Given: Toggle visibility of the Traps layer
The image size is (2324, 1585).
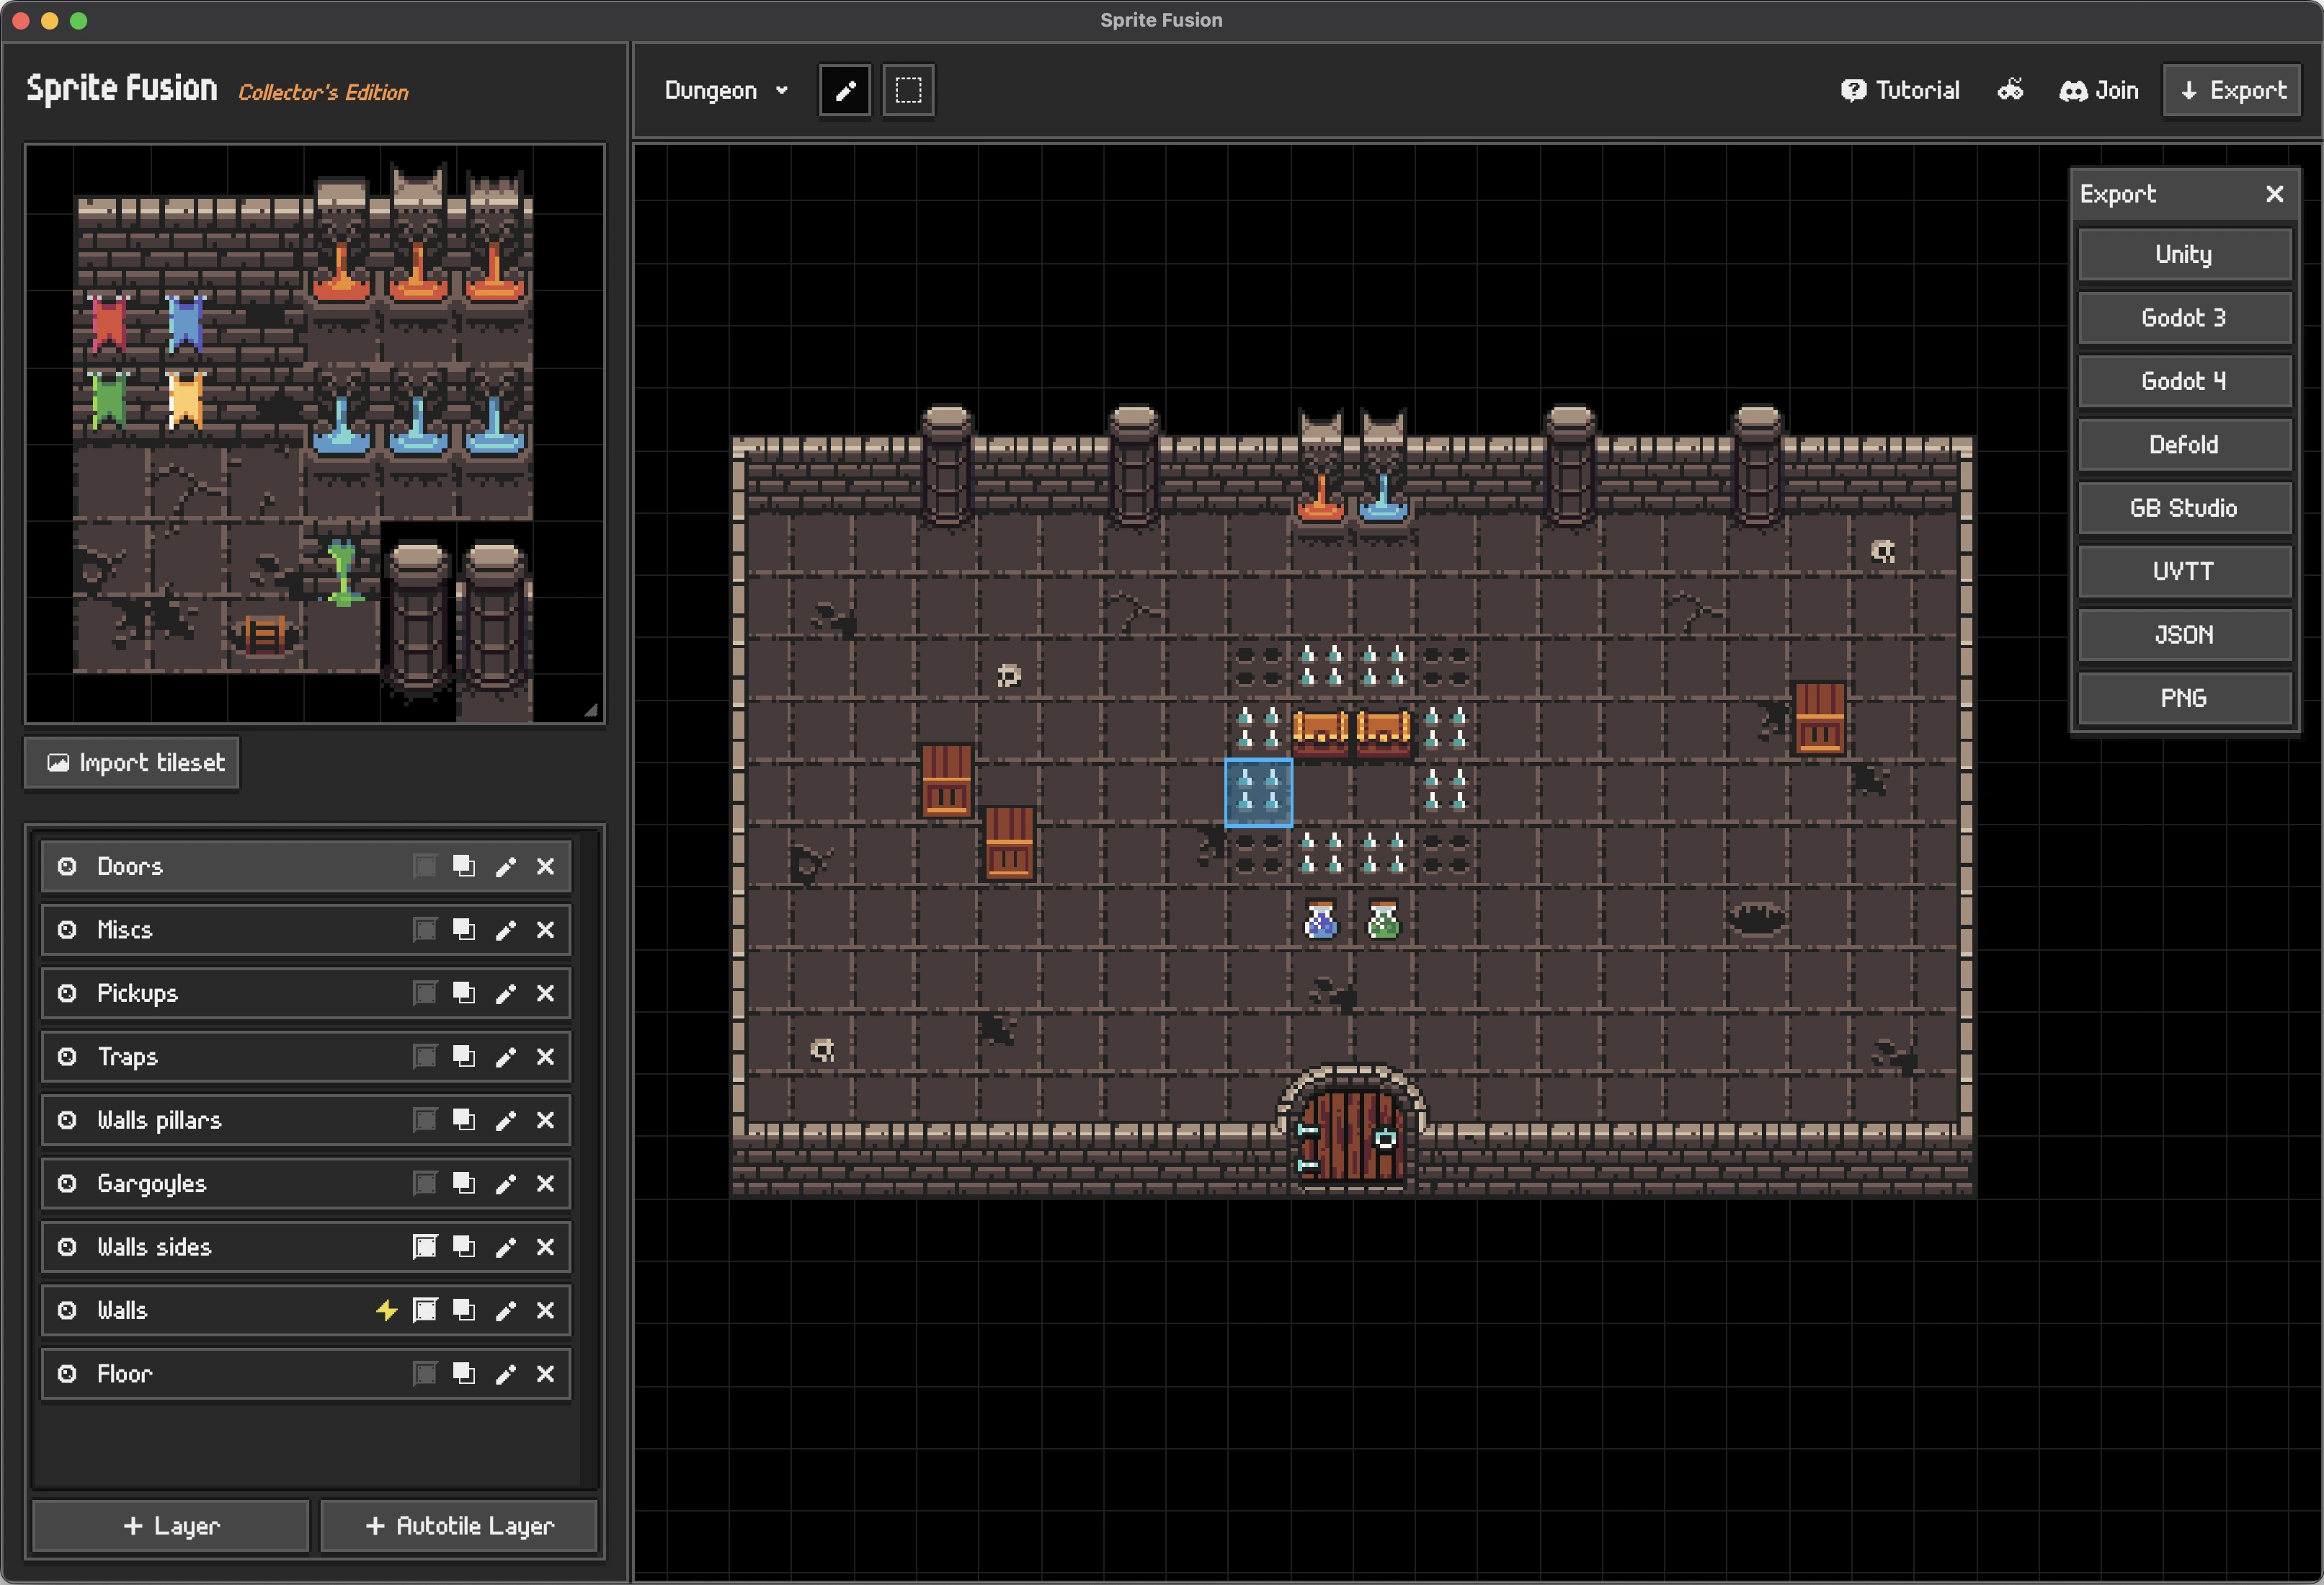Looking at the screenshot, I should click(66, 1056).
